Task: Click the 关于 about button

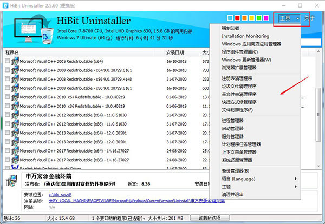Action: [309, 18]
